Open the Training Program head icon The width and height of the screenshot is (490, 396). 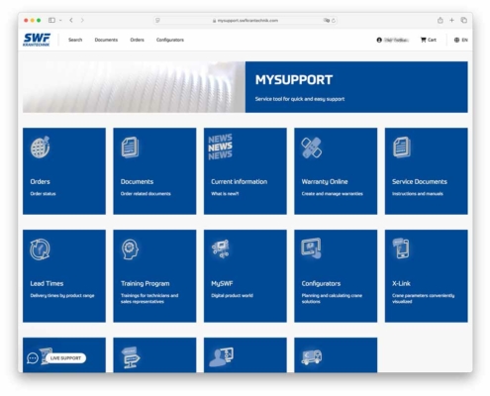130,249
